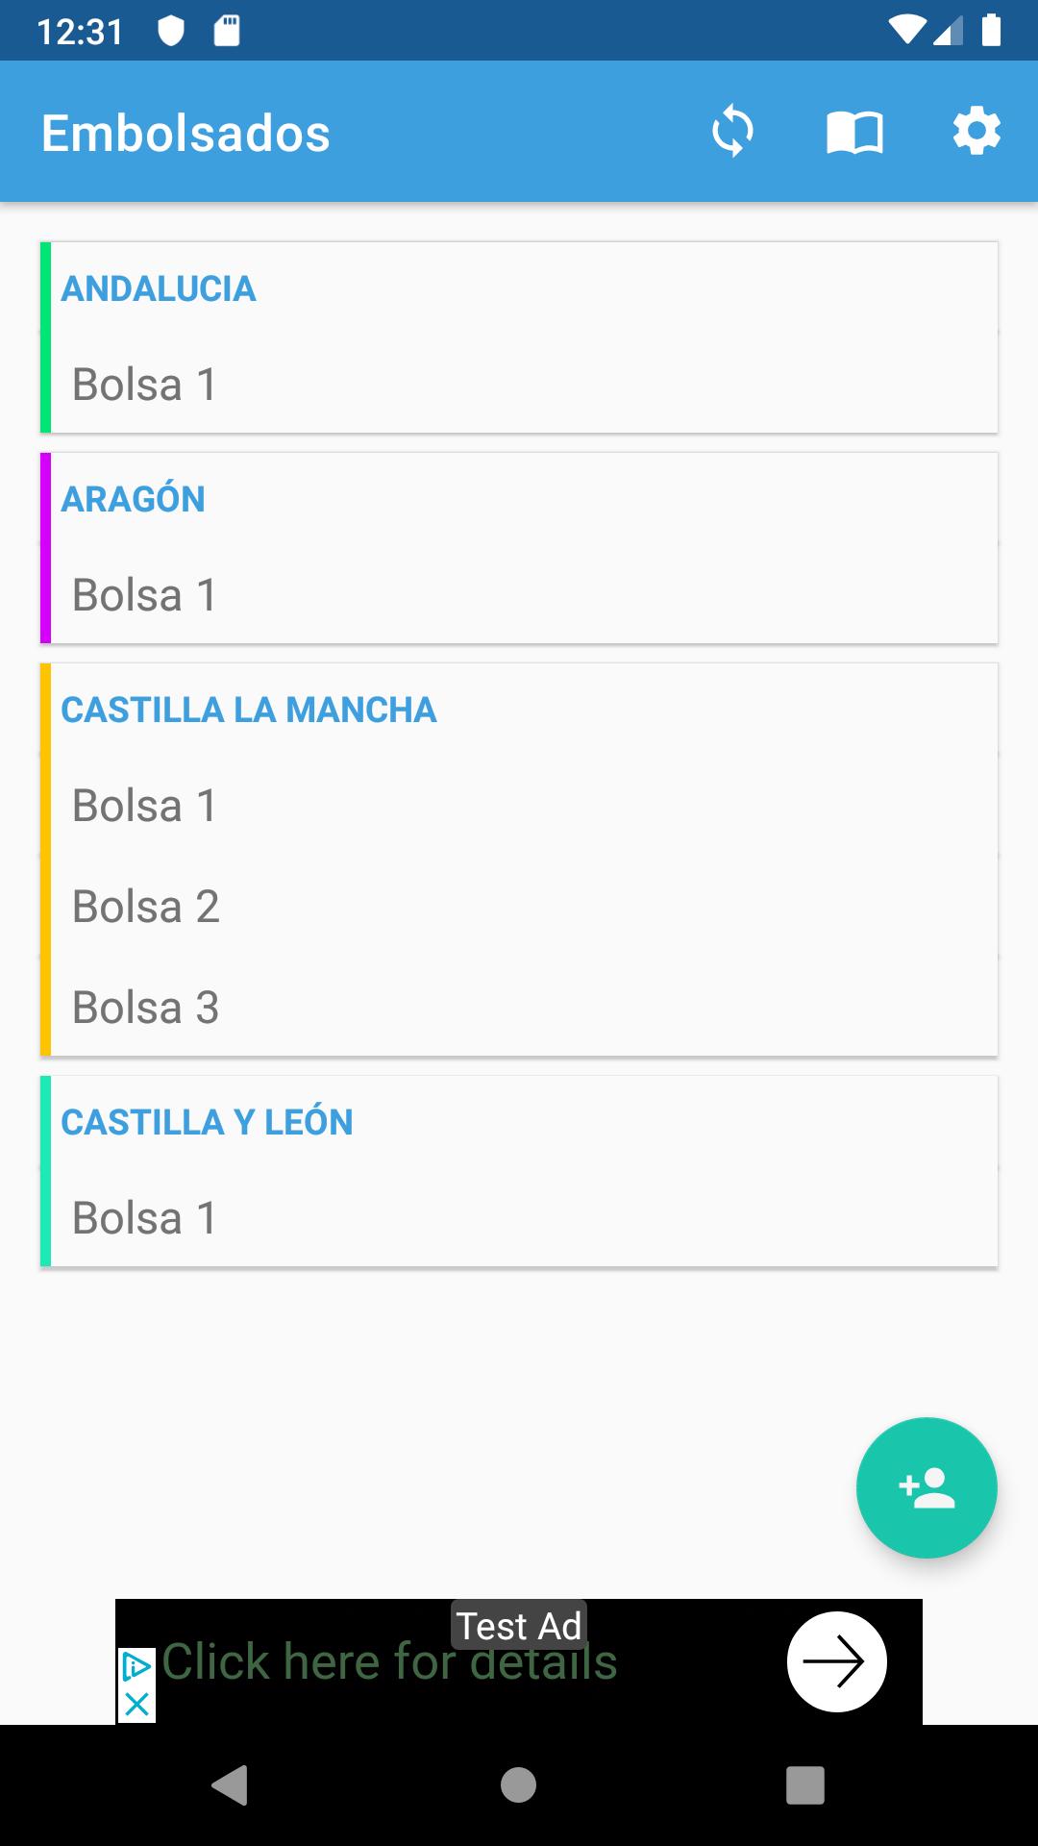Screen dimensions: 1038x1846
Task: Select Bolsa 1 under ARAGÓN
Action: coord(145,595)
